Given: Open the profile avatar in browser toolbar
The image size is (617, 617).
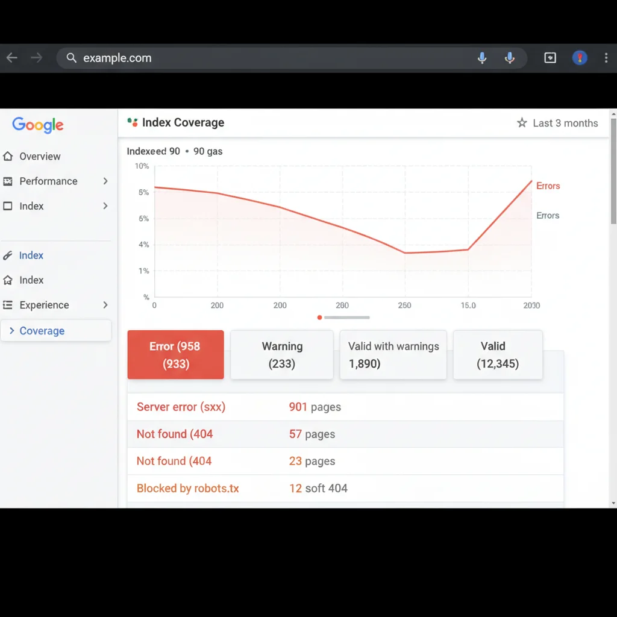Looking at the screenshot, I should (579, 58).
